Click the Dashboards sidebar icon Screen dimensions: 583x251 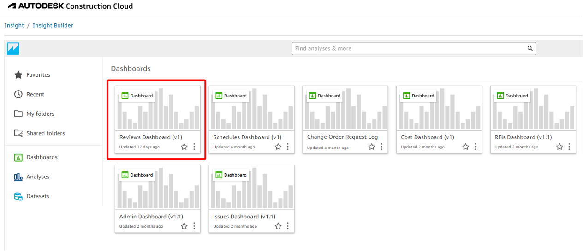click(x=18, y=157)
